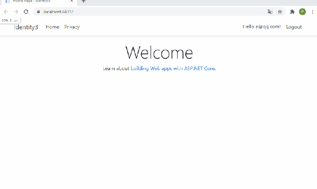This screenshot has height=189, width=317.
Task: Open the Hello a@qq.com! account link
Action: 262,27
